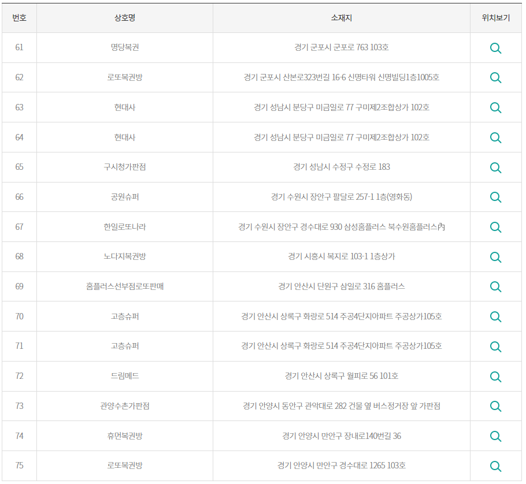This screenshot has width=526, height=484.
Task: View location of 현대사 in row 63
Action: tap(495, 108)
